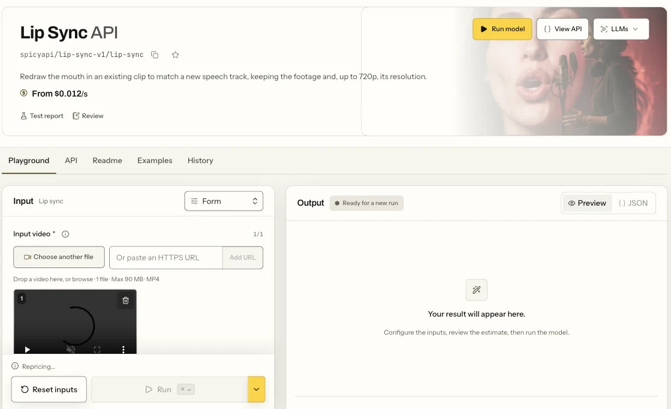Click the From $0.012/s price text
This screenshot has height=409, width=671.
[x=59, y=94]
